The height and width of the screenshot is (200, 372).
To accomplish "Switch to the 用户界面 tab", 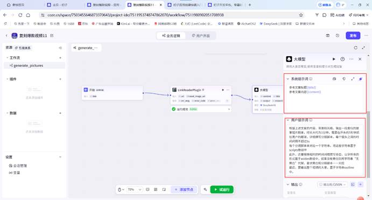I will pyautogui.click(x=201, y=36).
